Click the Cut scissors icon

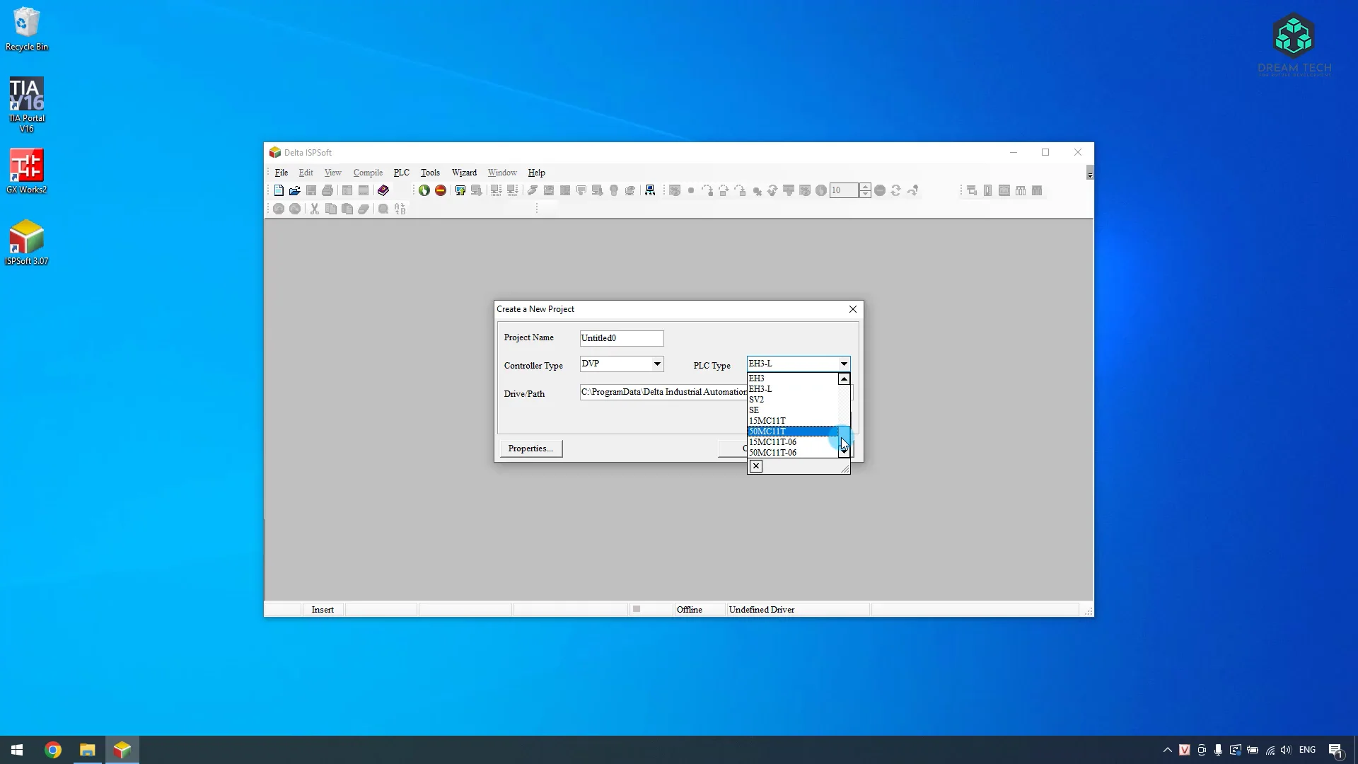(315, 209)
